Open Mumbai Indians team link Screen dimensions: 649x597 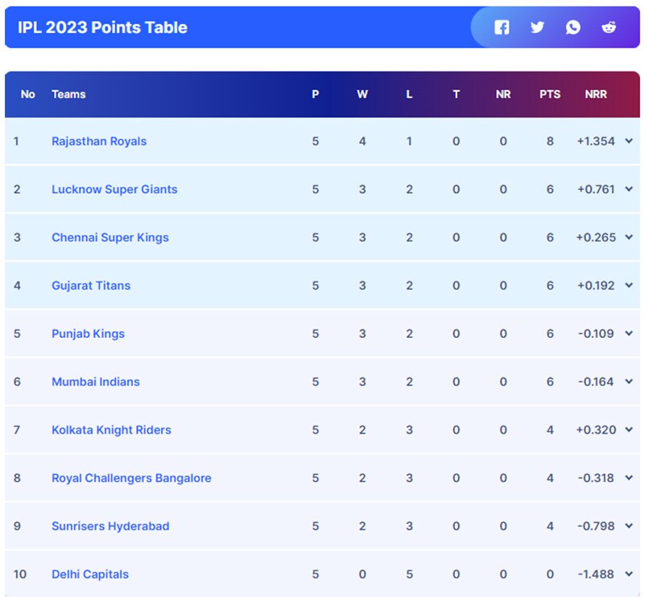[96, 382]
